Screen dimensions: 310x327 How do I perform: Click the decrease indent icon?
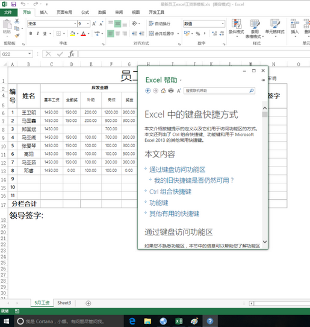click(x=135, y=33)
